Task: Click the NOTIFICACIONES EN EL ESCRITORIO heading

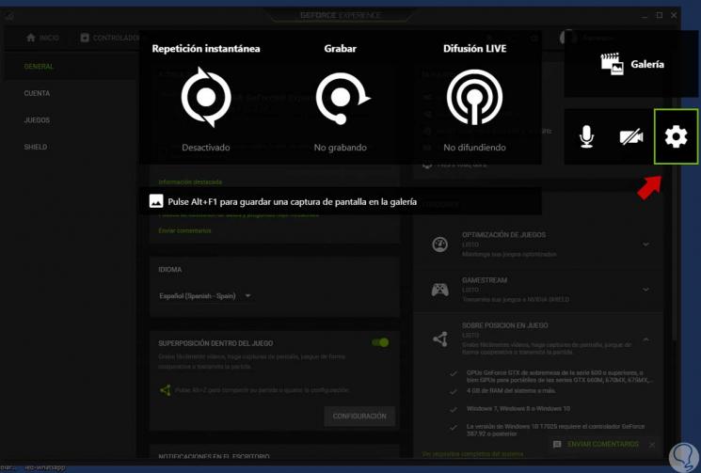Action: [x=214, y=456]
